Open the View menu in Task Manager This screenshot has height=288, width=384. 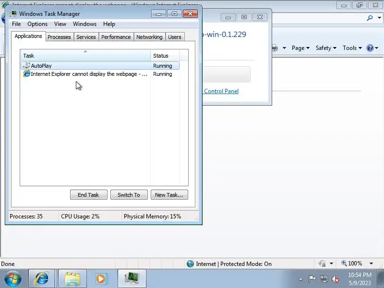pos(60,24)
